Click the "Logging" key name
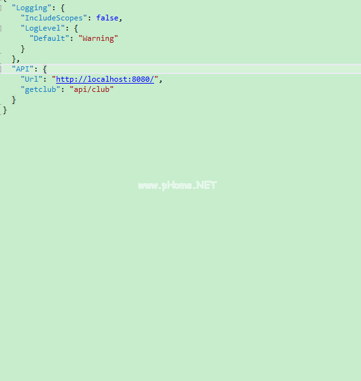The height and width of the screenshot is (381, 361). [32, 8]
